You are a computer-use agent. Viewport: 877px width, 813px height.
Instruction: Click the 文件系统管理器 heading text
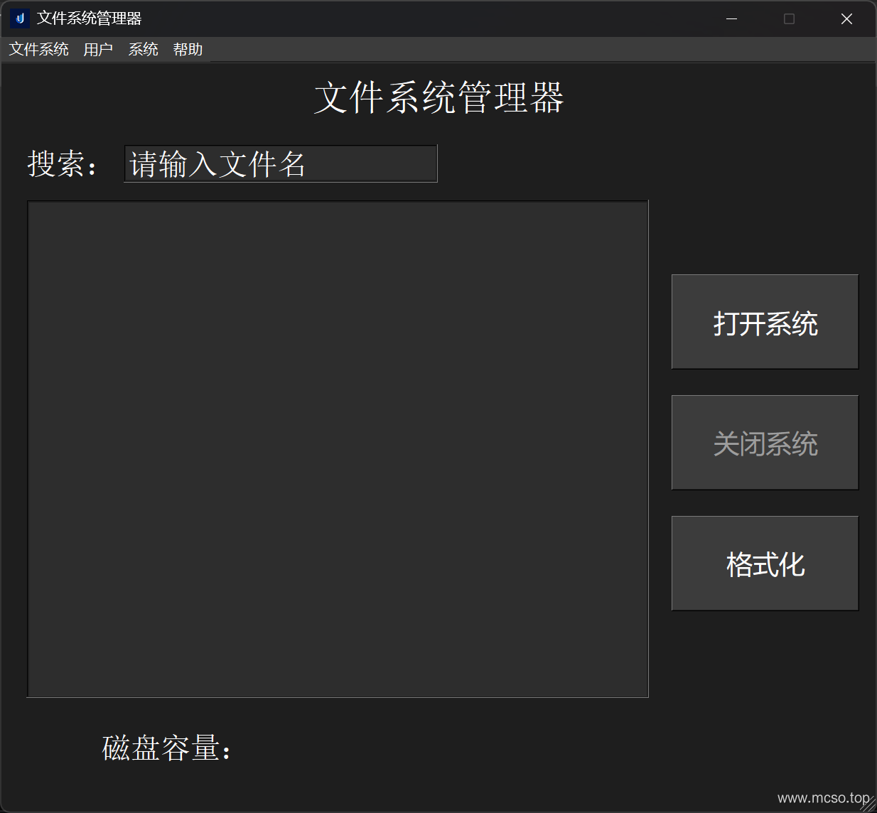tap(439, 98)
